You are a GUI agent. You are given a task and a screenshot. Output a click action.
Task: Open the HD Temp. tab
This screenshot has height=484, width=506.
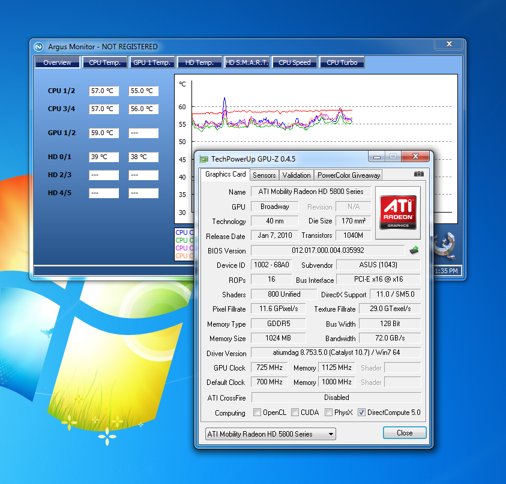coord(199,62)
